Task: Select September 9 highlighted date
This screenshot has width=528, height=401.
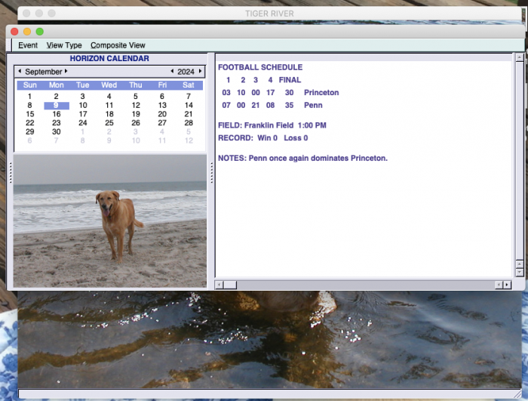Action: [x=57, y=106]
